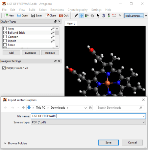Screen dimensions: 148x150
Task: Open Dipole display settings wrench
Action: (x=53, y=41)
